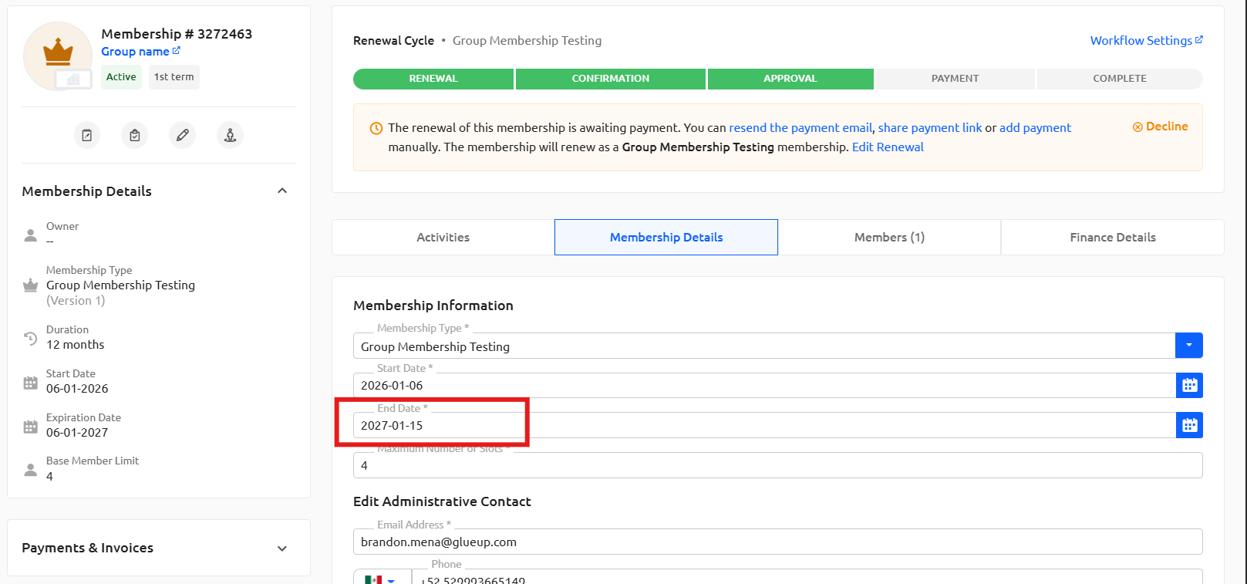The width and height of the screenshot is (1247, 584).
Task: Expand the Payments & Invoices section
Action: (282, 549)
